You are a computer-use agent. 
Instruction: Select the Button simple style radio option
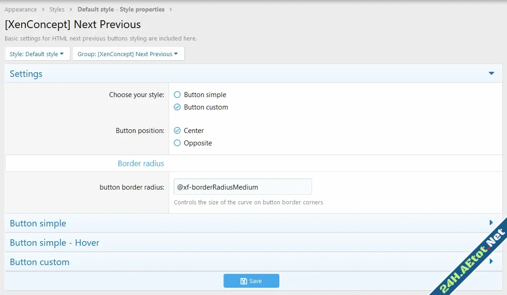177,95
